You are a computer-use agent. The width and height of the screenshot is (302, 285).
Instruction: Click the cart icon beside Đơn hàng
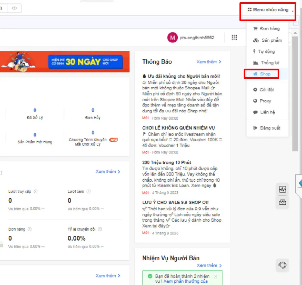tap(255, 29)
